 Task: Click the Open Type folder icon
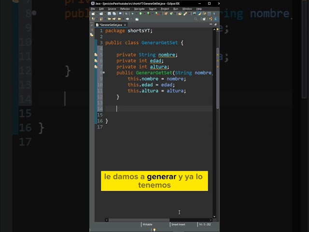180,14
